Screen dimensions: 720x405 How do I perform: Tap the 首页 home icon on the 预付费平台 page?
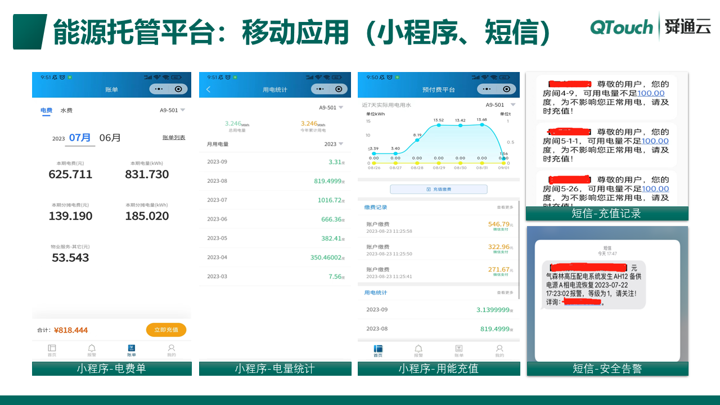[x=378, y=350]
